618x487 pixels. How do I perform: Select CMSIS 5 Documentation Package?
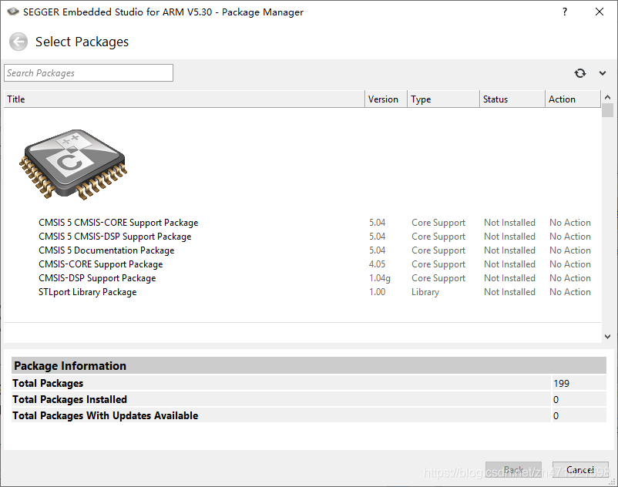coord(106,250)
